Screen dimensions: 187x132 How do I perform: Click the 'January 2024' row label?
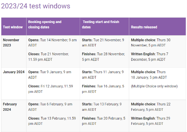[14, 72]
